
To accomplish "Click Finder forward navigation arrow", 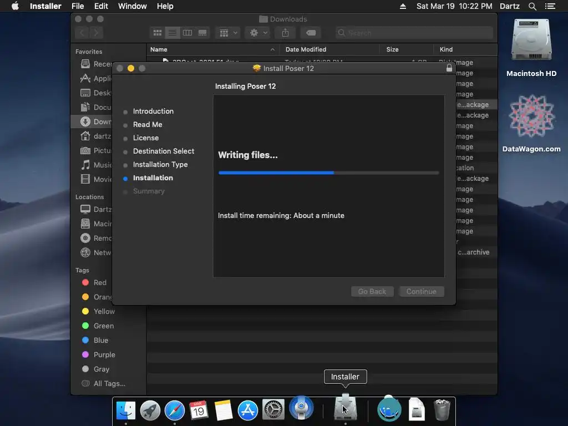I will pos(96,33).
